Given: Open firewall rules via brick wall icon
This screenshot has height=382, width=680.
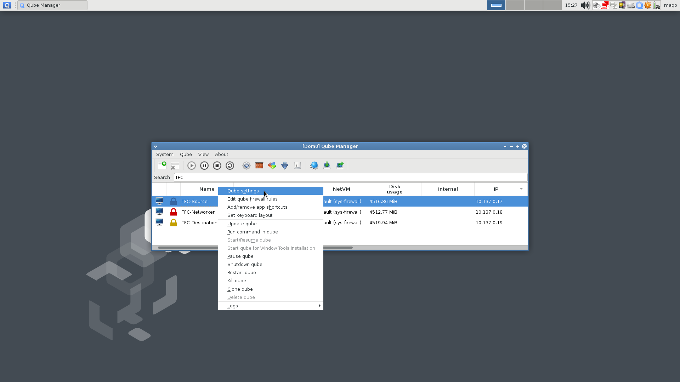Looking at the screenshot, I should click(x=259, y=166).
